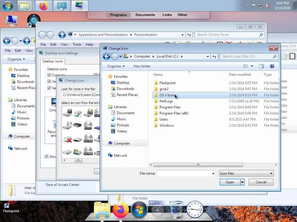Switch to the Links tab on top bar

(x=167, y=15)
